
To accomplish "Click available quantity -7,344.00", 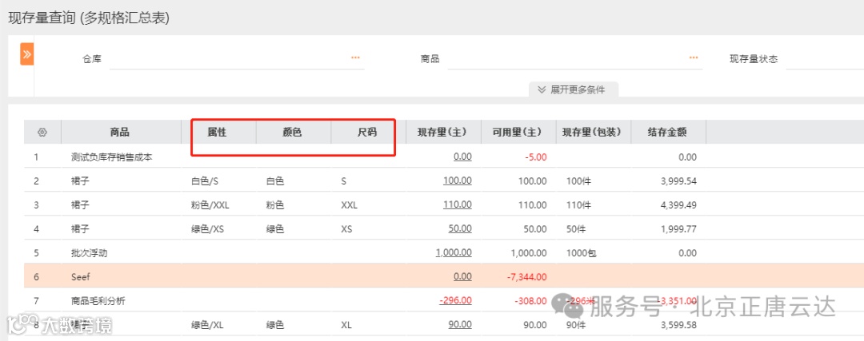I will pos(526,277).
